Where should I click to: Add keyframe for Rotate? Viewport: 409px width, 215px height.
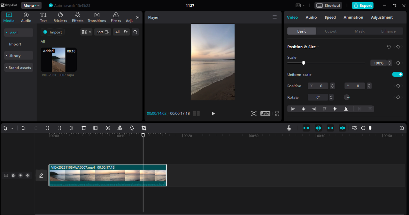click(x=398, y=97)
